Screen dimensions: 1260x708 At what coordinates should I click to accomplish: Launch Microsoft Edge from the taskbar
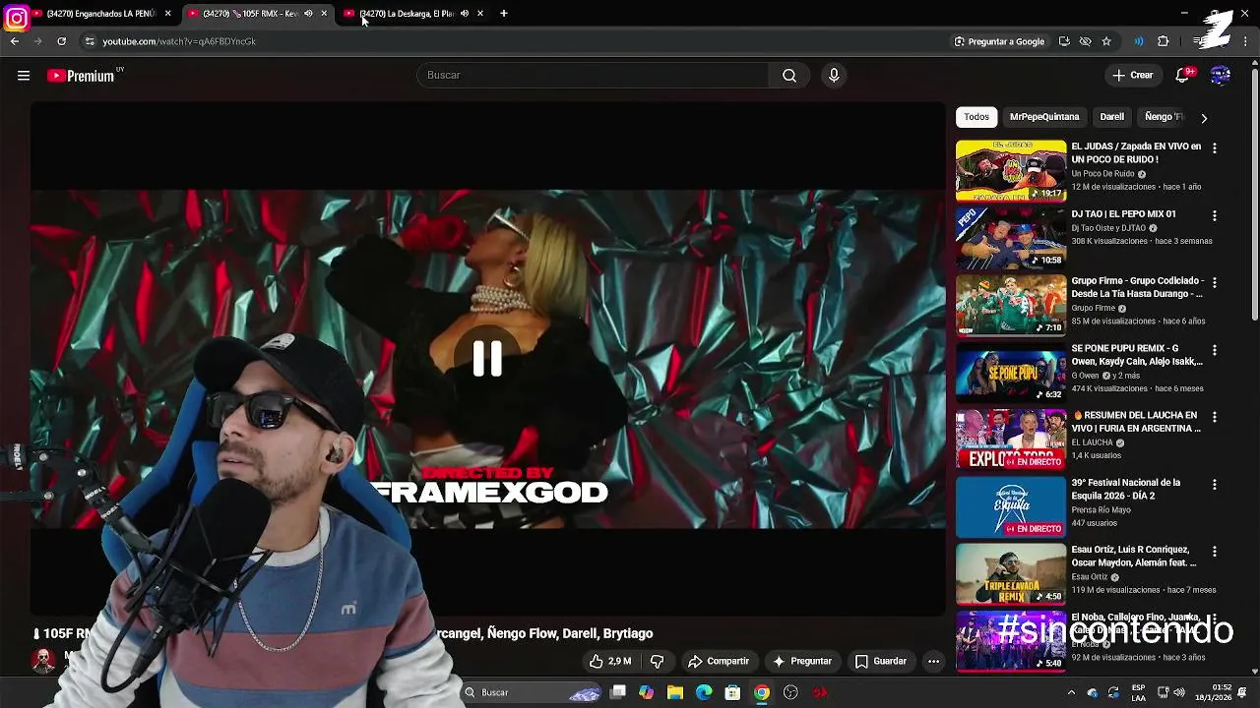[704, 692]
